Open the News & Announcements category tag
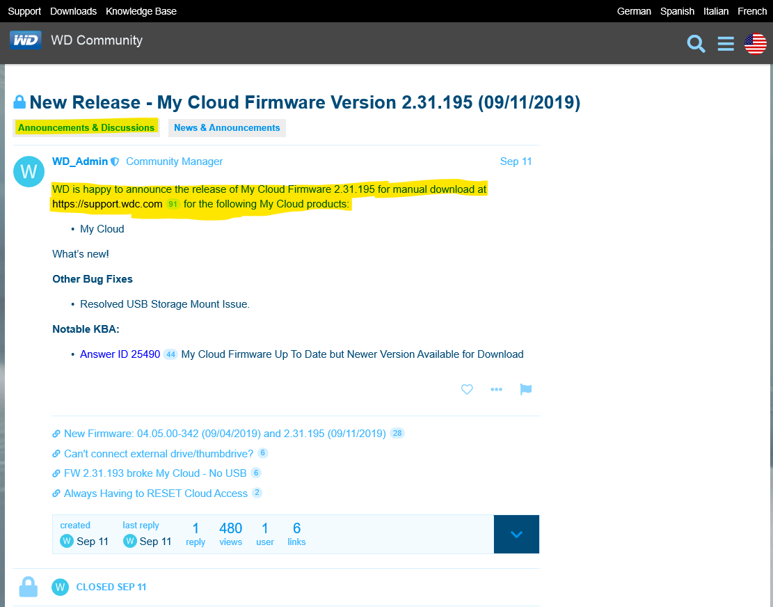The width and height of the screenshot is (773, 607). (227, 127)
